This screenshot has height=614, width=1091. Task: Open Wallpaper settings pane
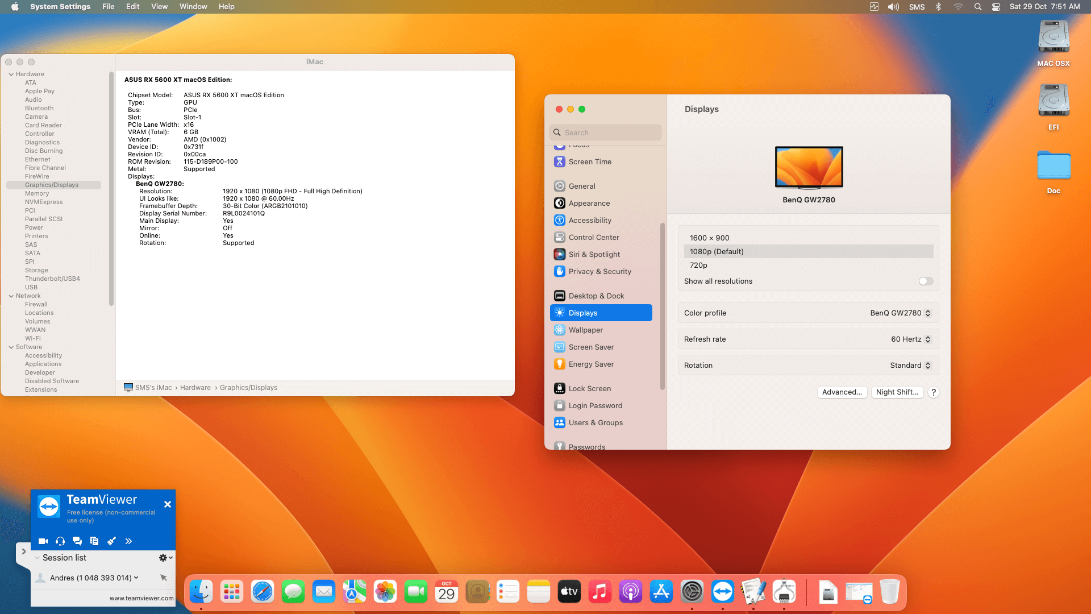(601, 330)
